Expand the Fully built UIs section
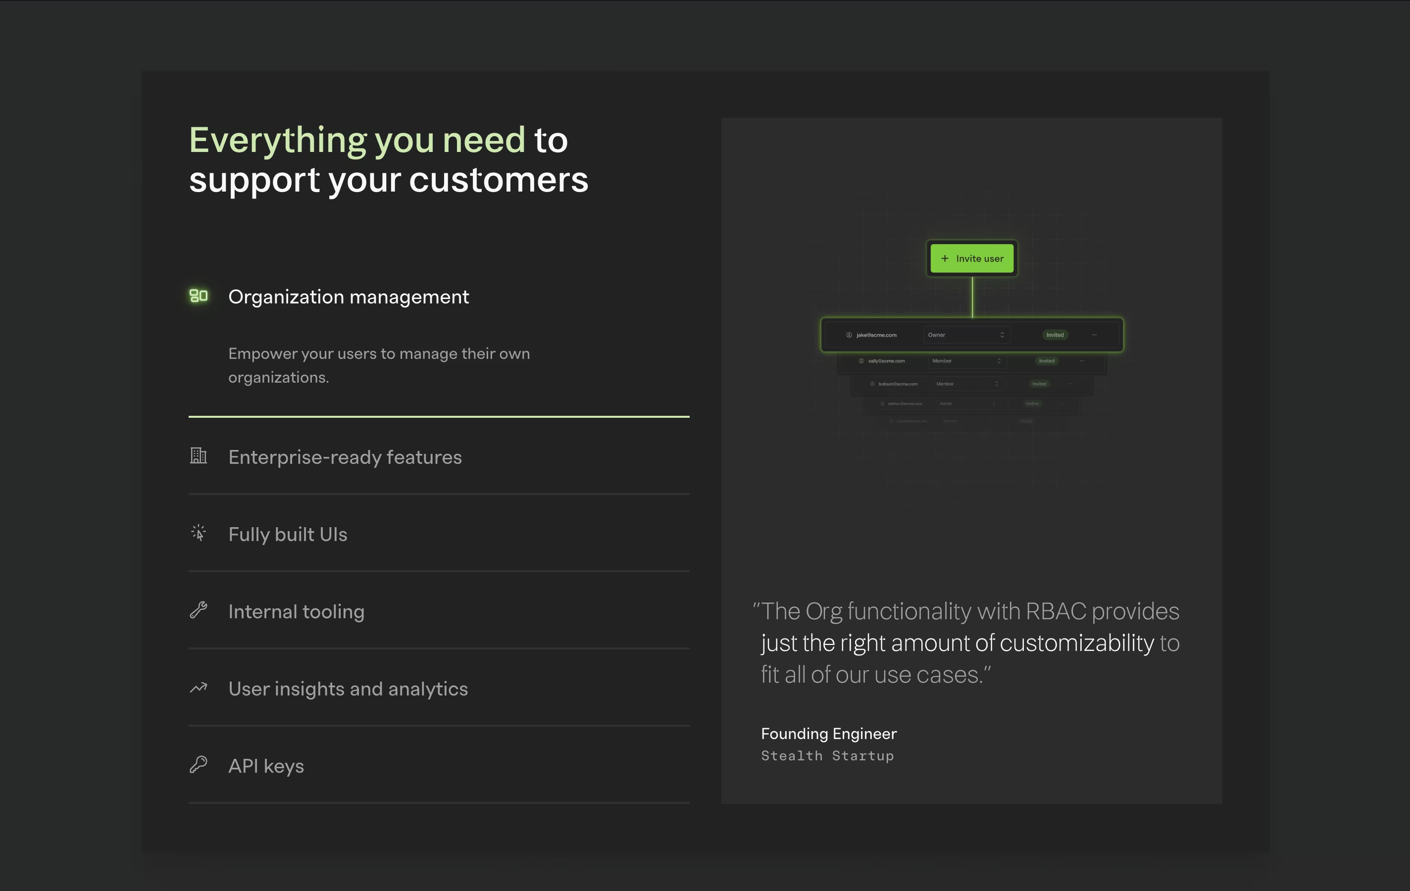Viewport: 1410px width, 891px height. [x=288, y=535]
